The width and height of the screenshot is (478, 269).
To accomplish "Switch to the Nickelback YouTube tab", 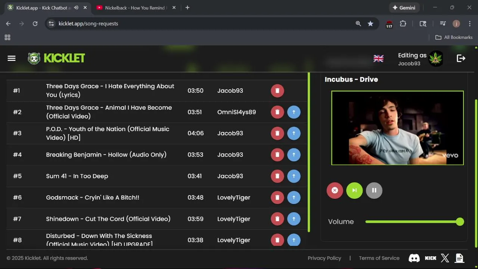I will coord(134,7).
